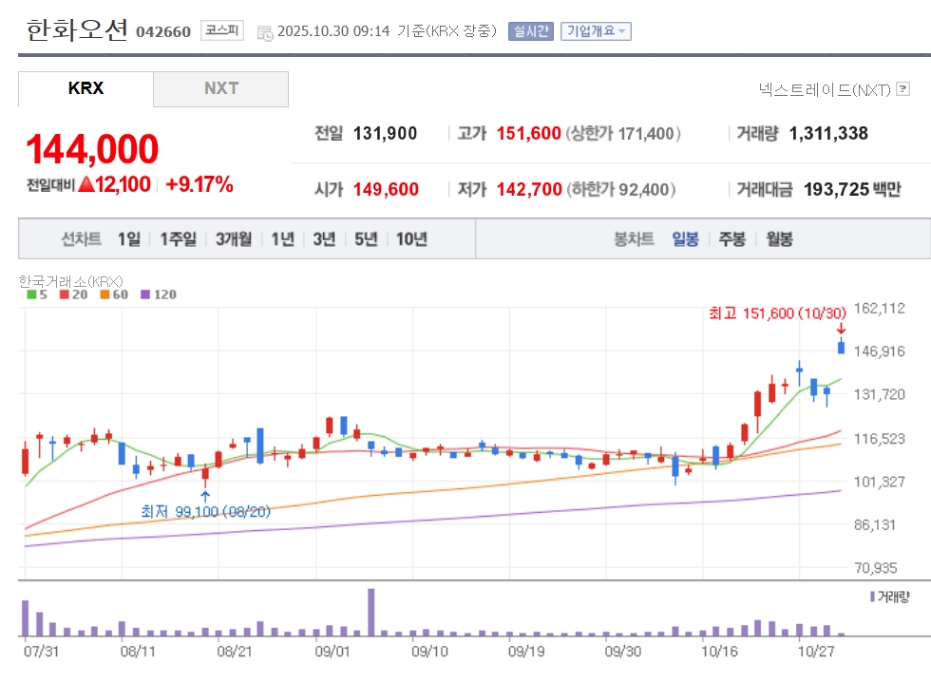Click the 넥스트레이드(NXT) link text
The width and height of the screenshot is (931, 683).
[825, 89]
